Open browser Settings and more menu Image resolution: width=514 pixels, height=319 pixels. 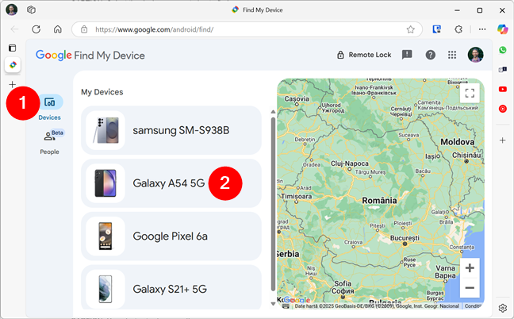pyautogui.click(x=482, y=29)
